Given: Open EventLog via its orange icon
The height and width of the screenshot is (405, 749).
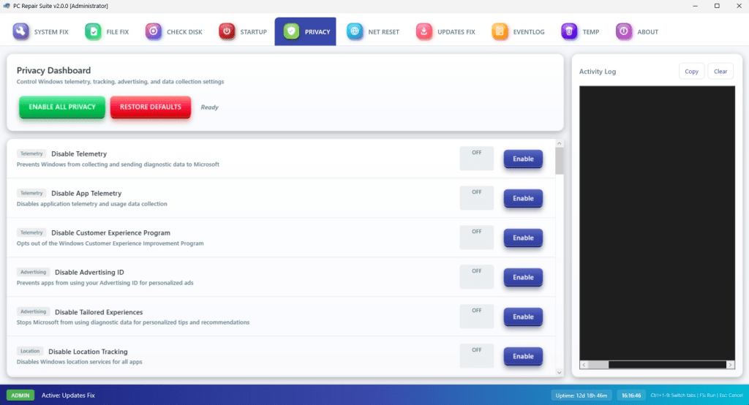Looking at the screenshot, I should (500, 31).
